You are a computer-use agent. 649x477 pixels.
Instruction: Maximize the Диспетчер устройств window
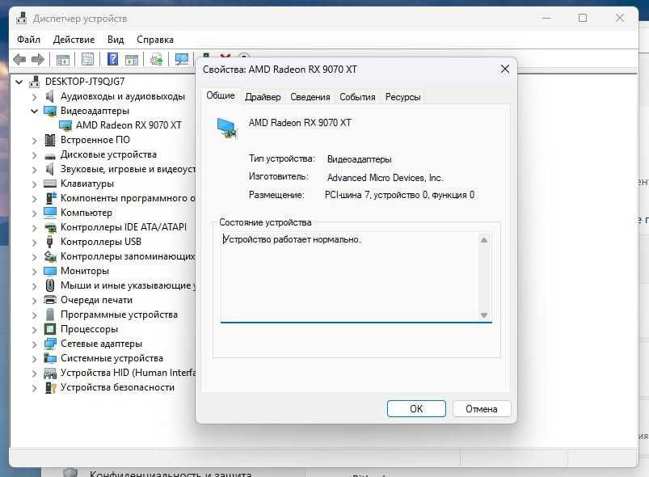(583, 19)
